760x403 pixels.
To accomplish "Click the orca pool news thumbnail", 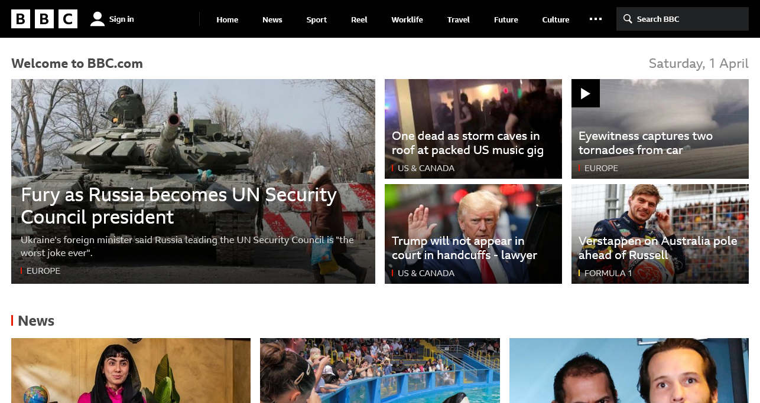I will tap(380, 371).
